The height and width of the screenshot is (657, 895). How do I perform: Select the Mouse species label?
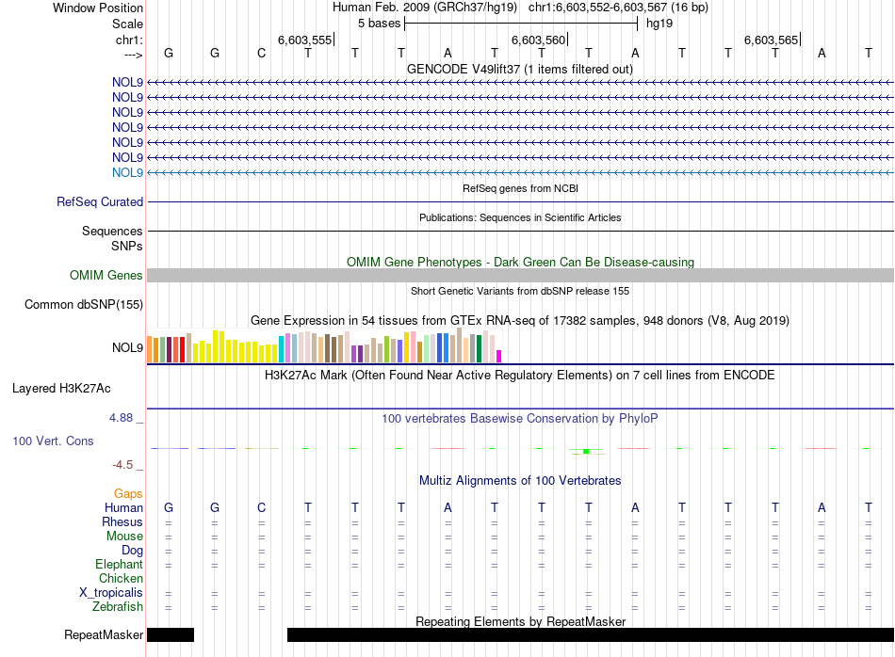click(124, 537)
